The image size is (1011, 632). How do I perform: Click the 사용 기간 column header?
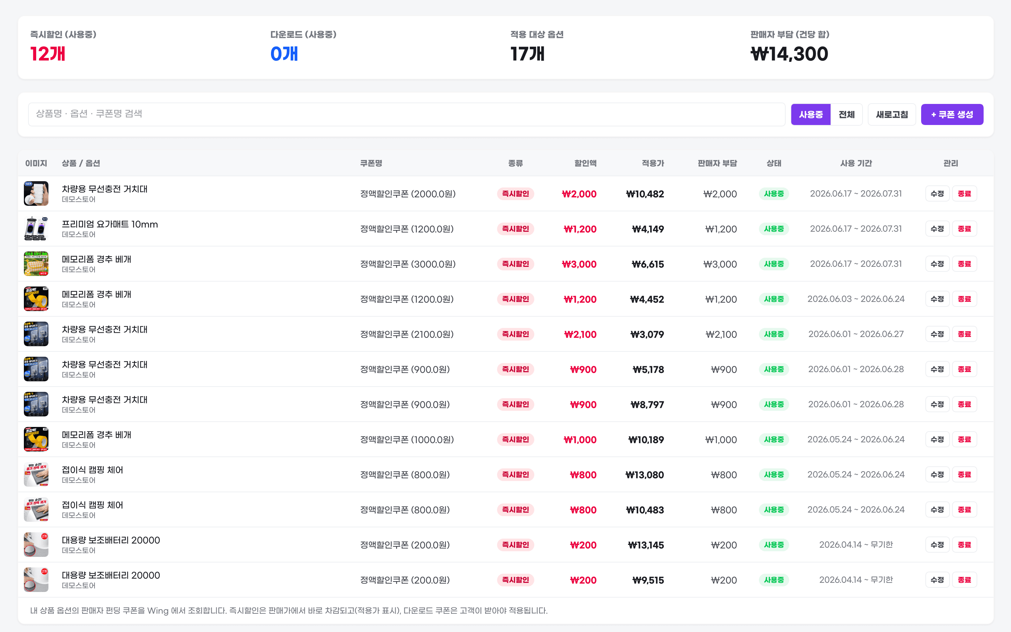856,163
